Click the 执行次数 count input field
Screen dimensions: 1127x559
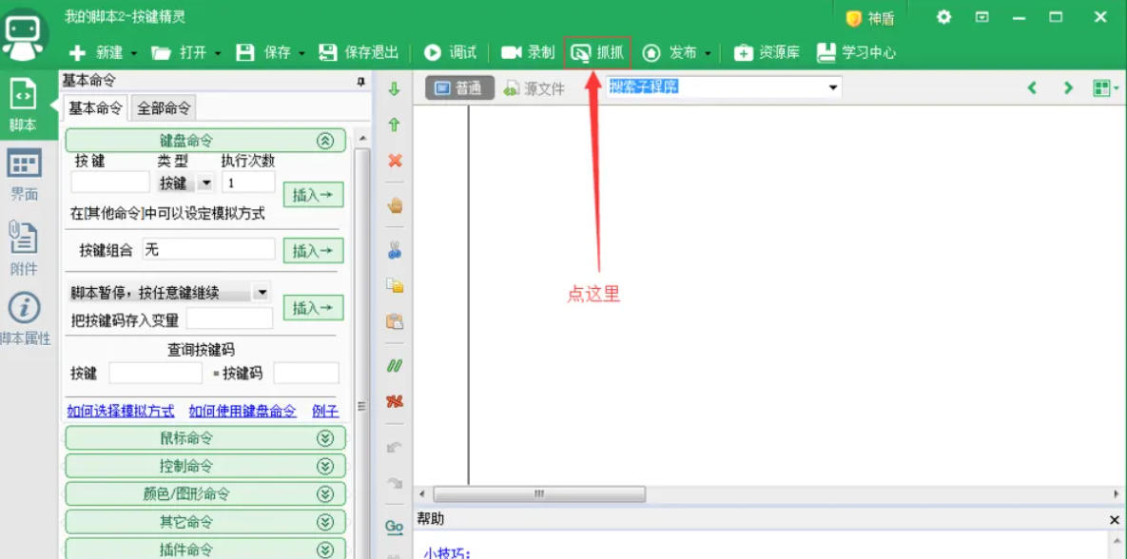[x=247, y=183]
